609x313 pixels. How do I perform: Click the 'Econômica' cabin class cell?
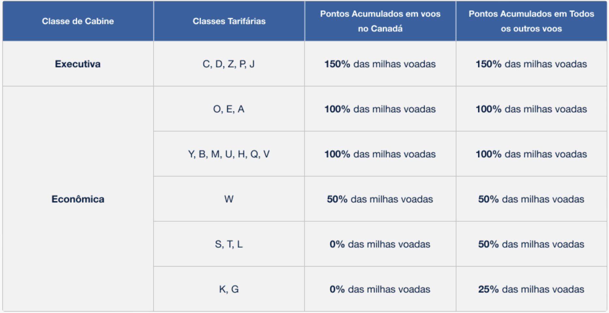click(78, 199)
